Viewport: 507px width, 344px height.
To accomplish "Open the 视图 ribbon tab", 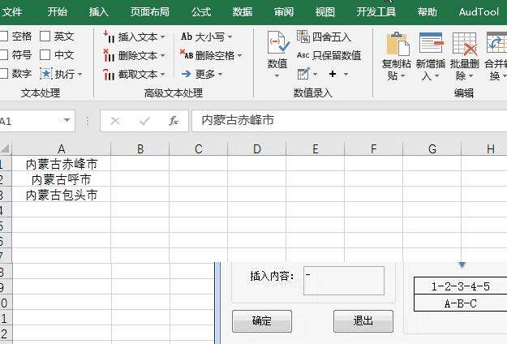I will pos(325,12).
